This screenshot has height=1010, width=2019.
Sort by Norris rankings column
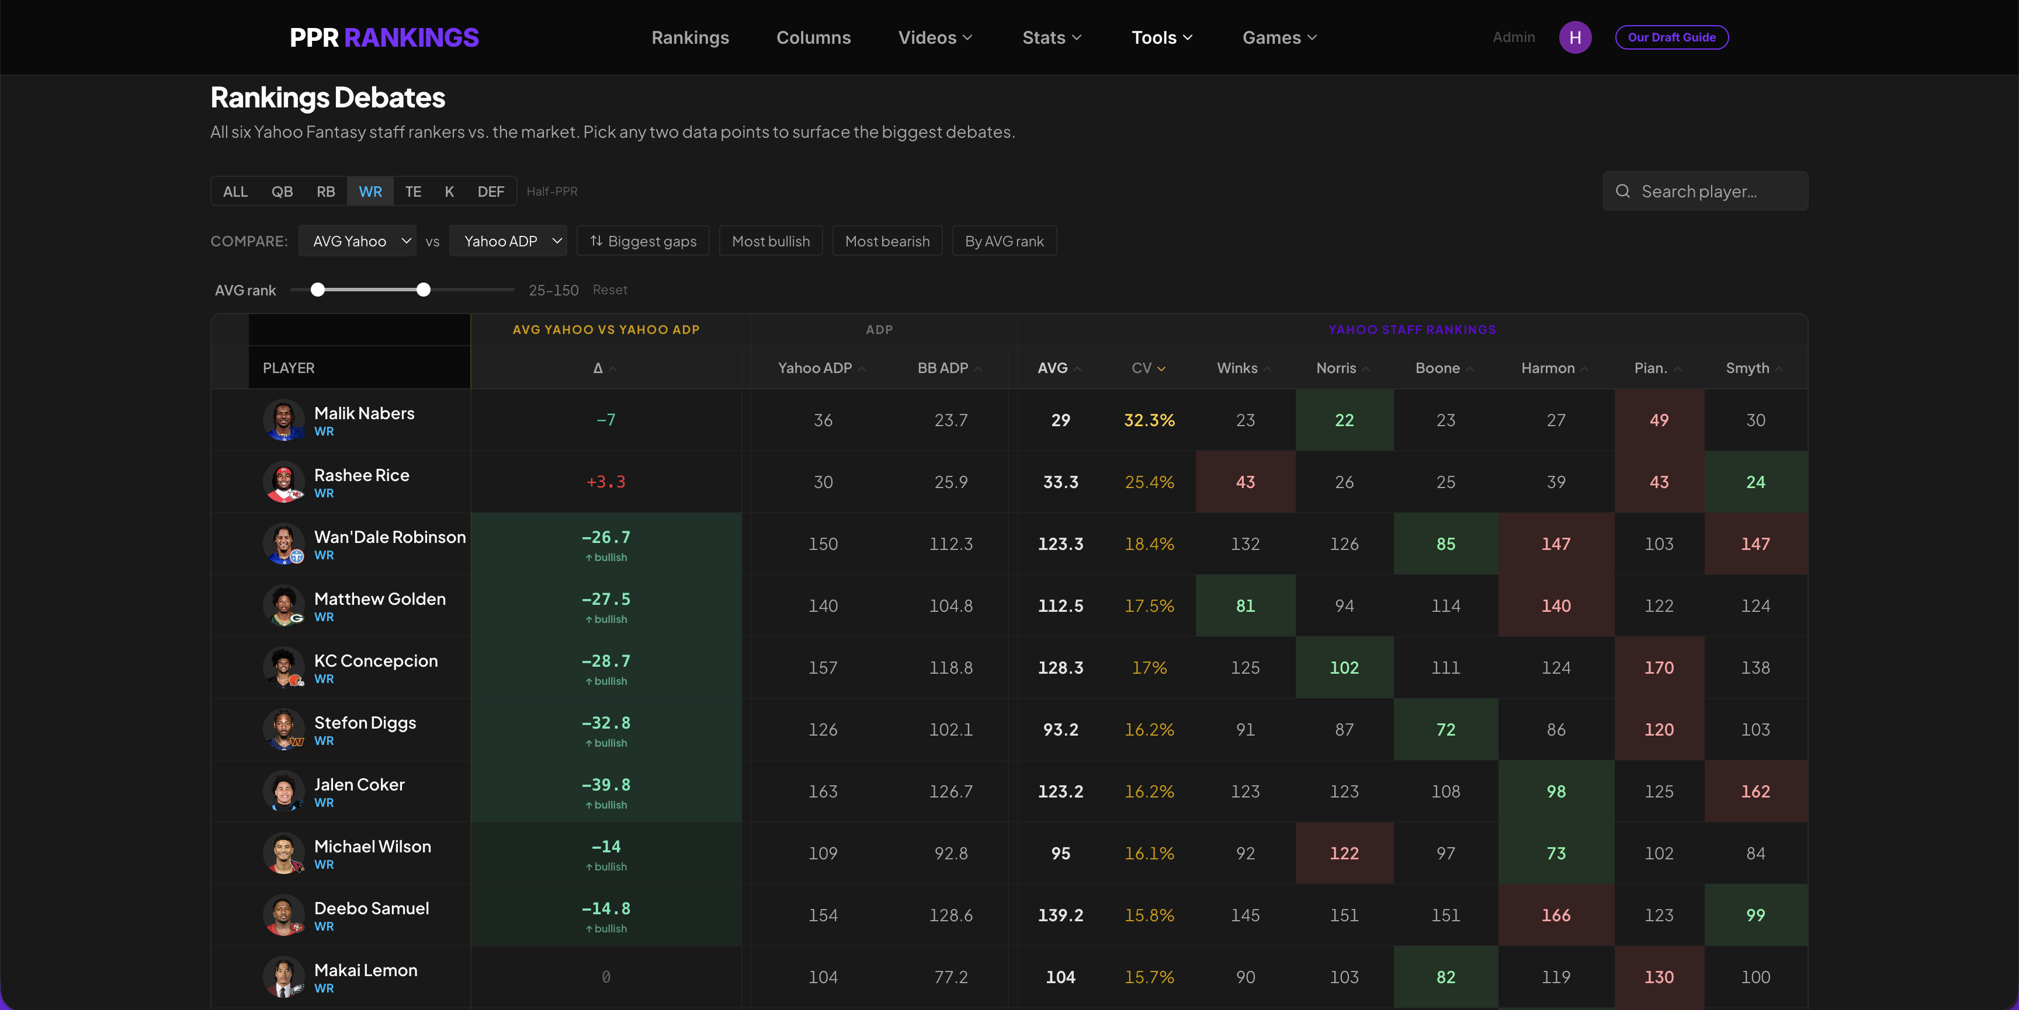(1344, 368)
